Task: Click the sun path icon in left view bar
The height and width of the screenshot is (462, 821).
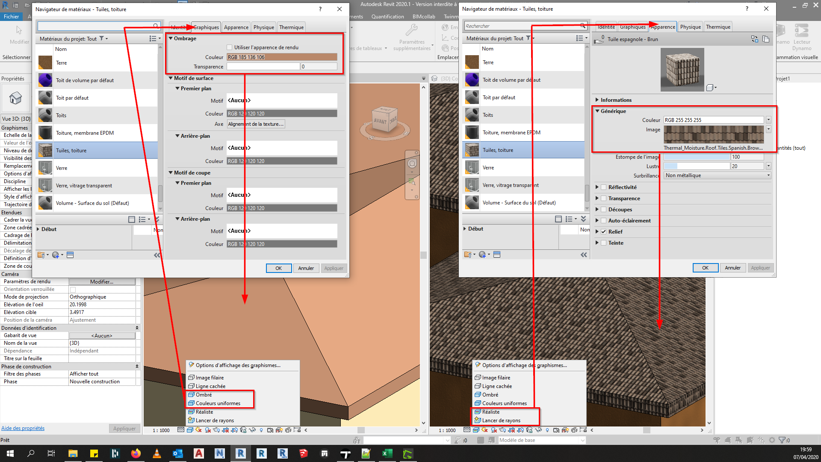Action: tap(198, 430)
